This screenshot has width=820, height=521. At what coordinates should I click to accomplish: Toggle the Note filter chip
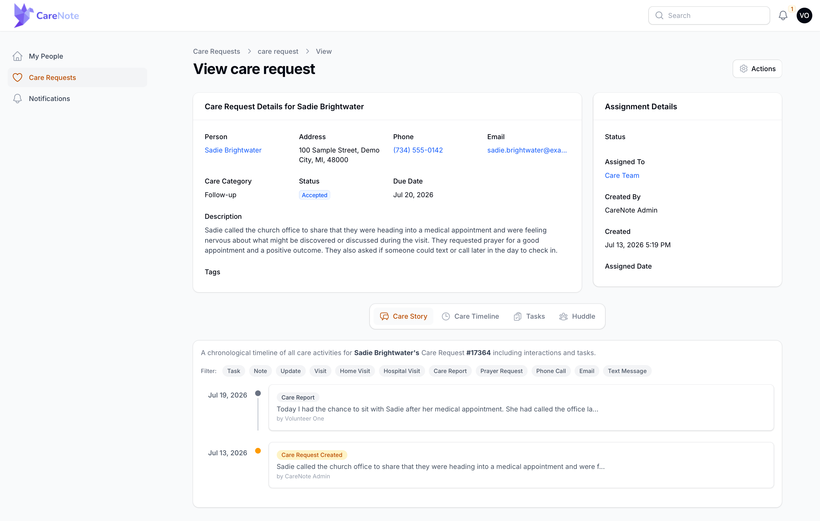(x=260, y=371)
